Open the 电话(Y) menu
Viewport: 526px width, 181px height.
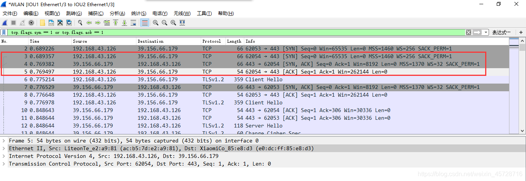coord(160,13)
